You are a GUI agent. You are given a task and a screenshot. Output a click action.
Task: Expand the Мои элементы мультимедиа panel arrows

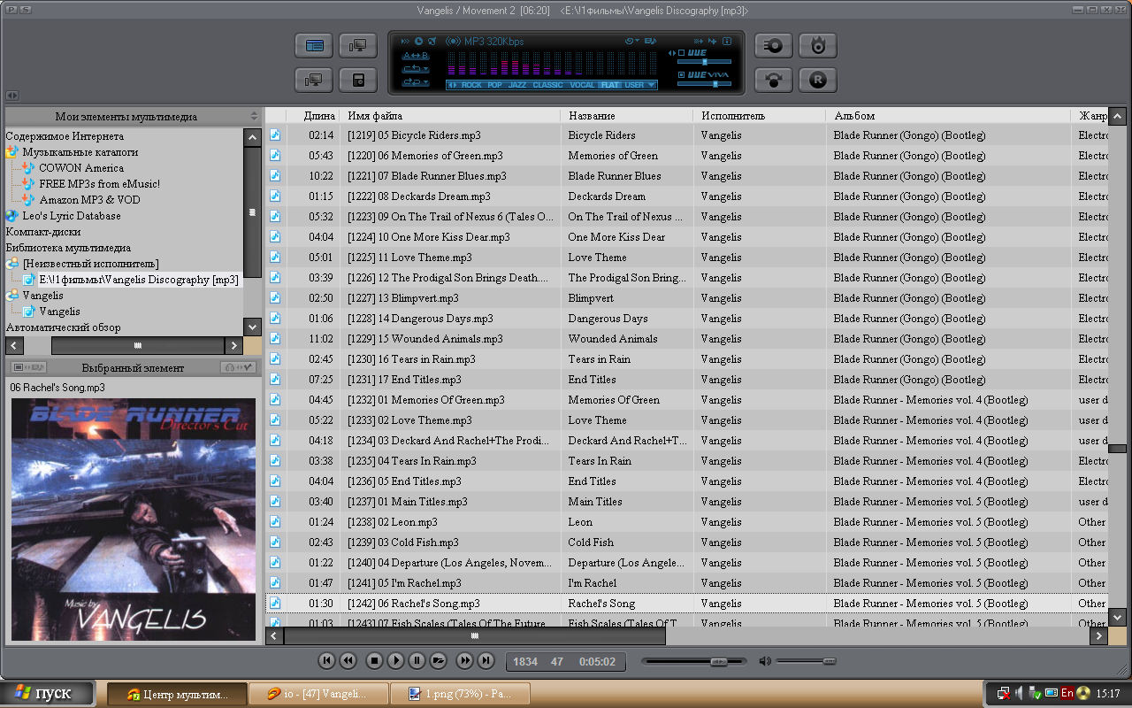[x=254, y=116]
